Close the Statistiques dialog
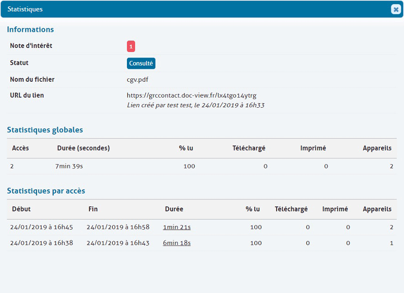This screenshot has height=293, width=404. point(395,9)
